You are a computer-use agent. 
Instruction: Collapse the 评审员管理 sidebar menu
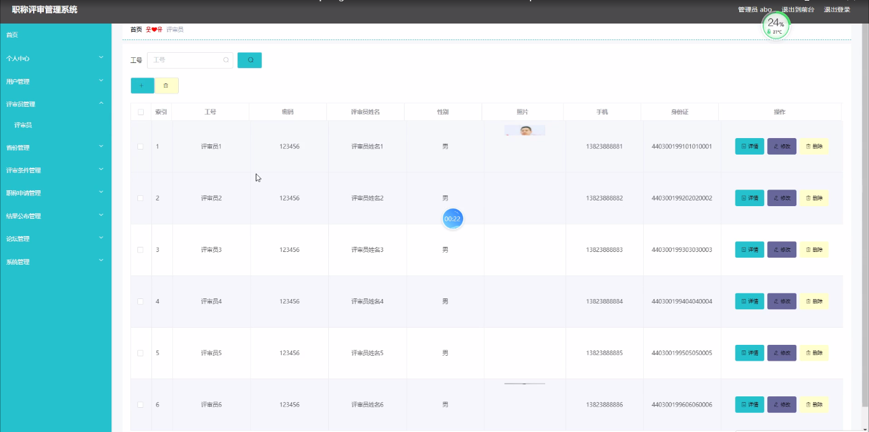tap(55, 104)
